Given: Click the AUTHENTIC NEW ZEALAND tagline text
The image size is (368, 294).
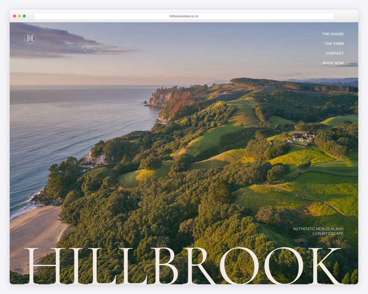Looking at the screenshot, I should (x=318, y=229).
